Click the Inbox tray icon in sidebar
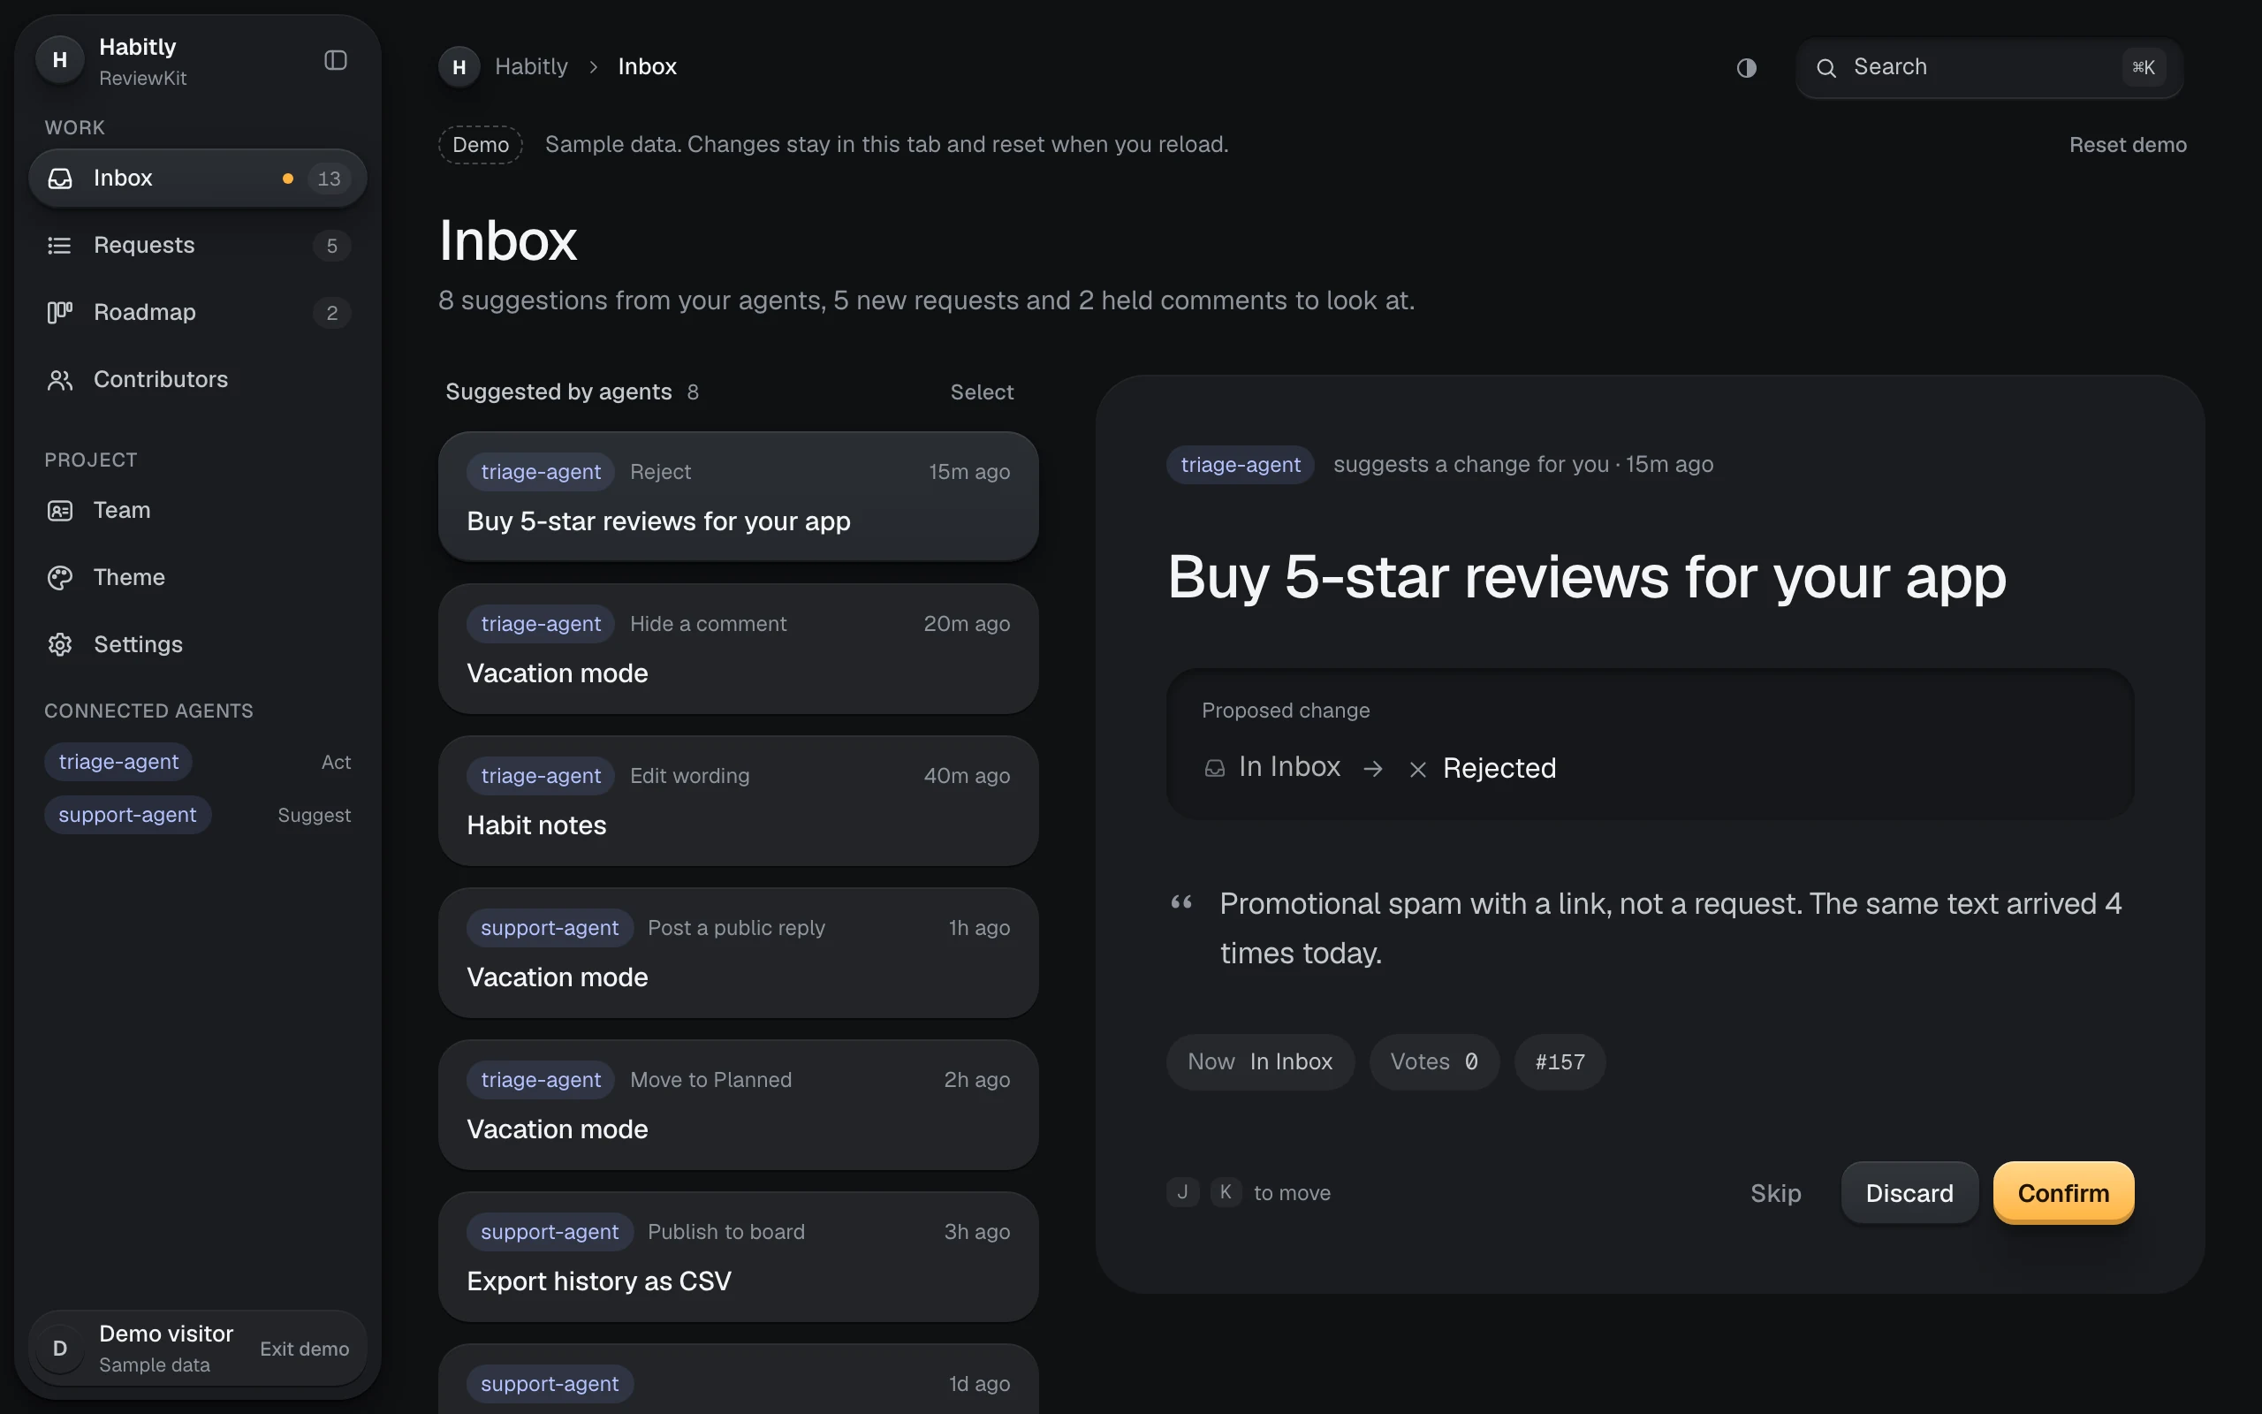2262x1414 pixels. [x=60, y=179]
